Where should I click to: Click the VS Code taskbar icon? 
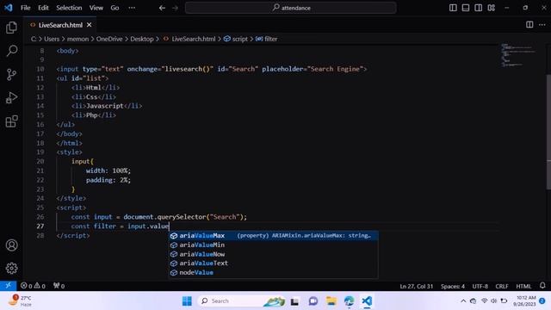point(367,301)
